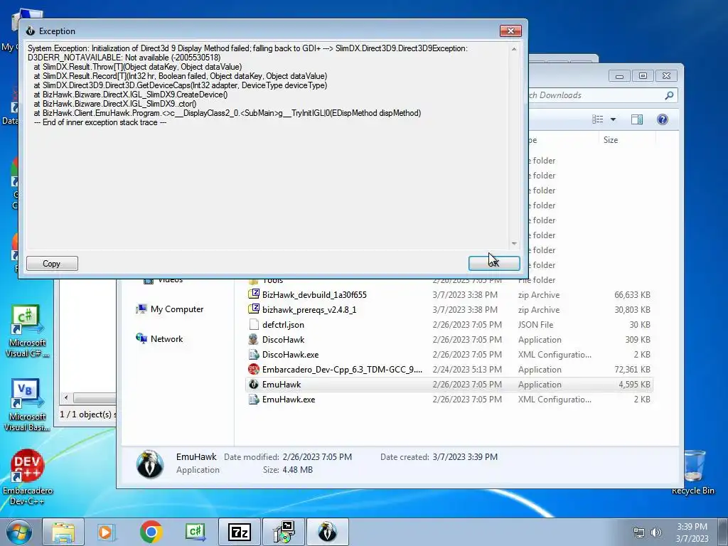Screen dimensions: 728x546
Task: Open Microsoft Visual Basic desktop shortcut
Action: (26, 405)
